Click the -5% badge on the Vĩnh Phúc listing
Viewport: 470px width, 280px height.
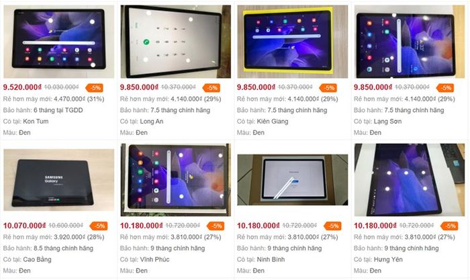point(216,226)
